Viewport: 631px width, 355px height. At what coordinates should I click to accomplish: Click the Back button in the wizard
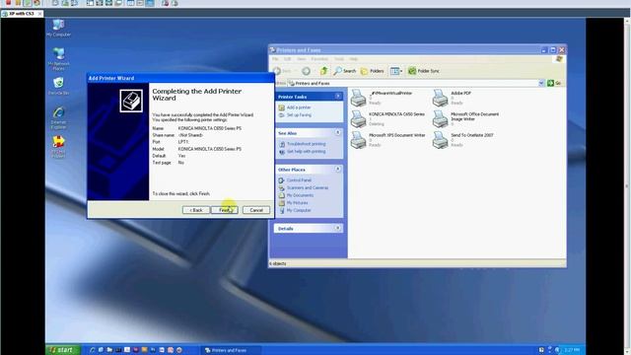click(x=196, y=210)
